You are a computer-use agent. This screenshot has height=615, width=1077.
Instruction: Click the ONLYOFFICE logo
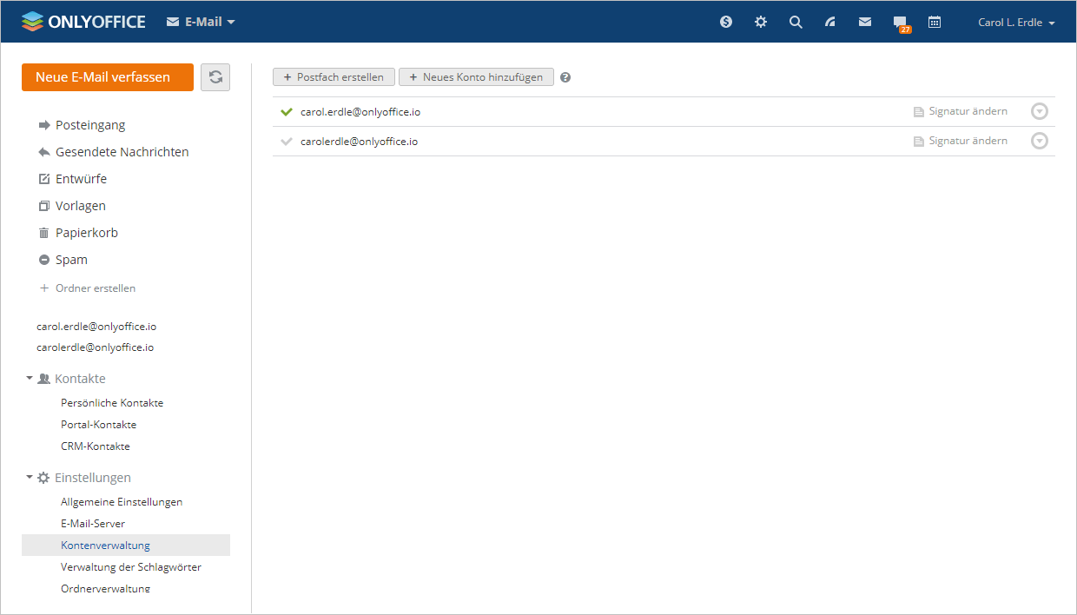(x=83, y=22)
